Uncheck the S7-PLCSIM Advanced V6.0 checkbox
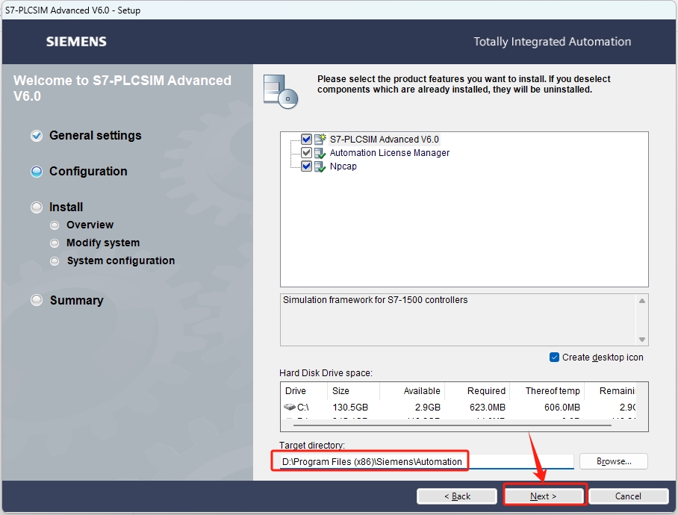 pos(306,139)
